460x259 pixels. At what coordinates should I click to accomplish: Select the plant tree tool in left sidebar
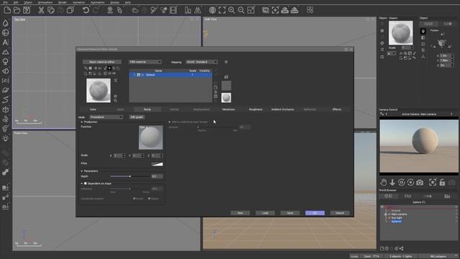coord(6,61)
